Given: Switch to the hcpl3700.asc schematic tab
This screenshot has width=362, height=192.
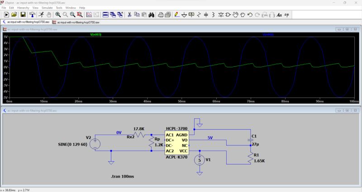Looking at the screenshot, I should [26, 22].
